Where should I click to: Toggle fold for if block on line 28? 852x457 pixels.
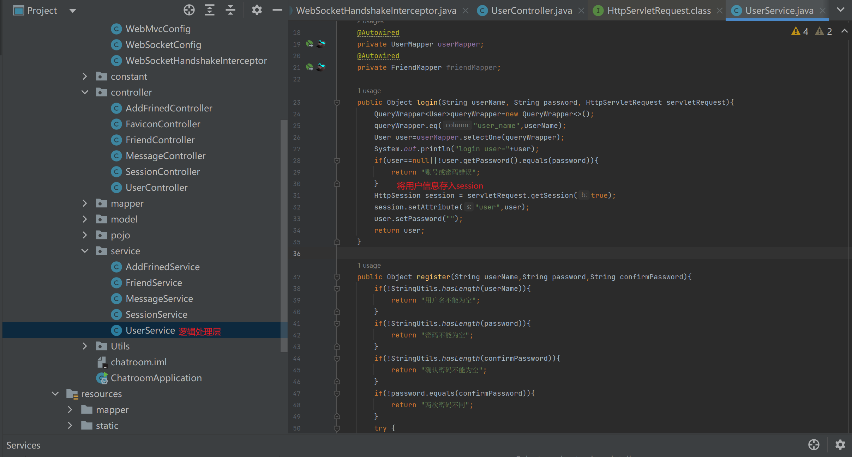click(337, 161)
